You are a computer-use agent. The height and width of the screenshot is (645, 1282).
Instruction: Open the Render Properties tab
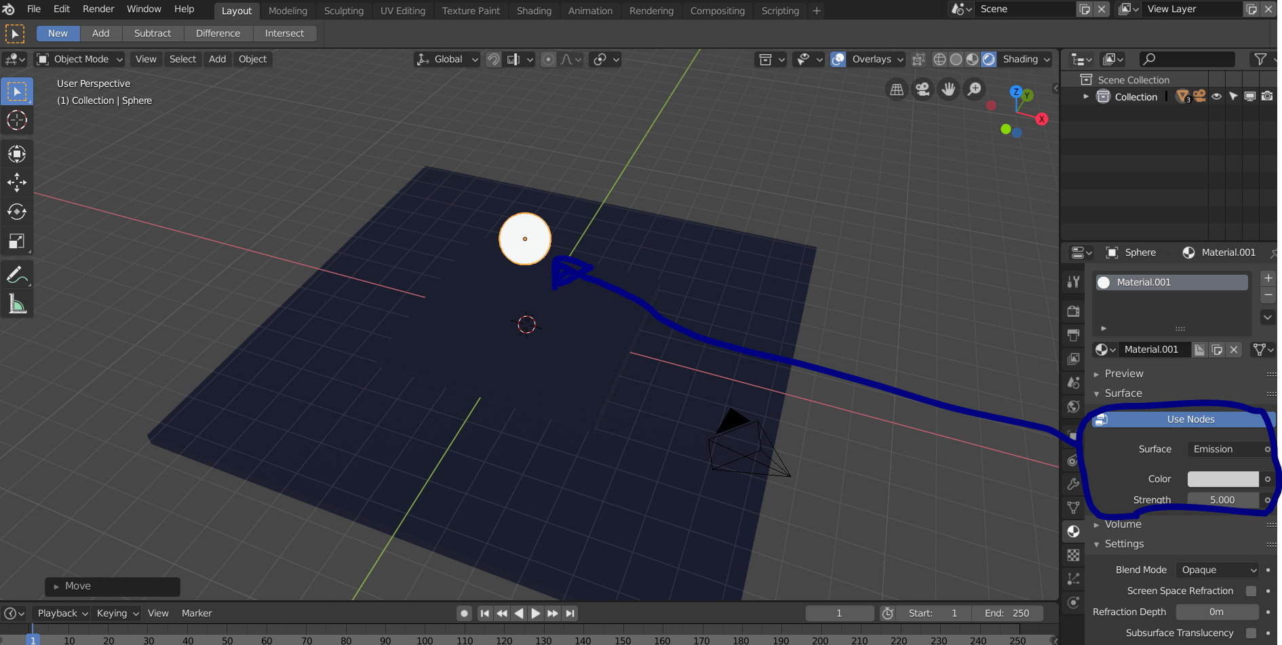(1073, 311)
